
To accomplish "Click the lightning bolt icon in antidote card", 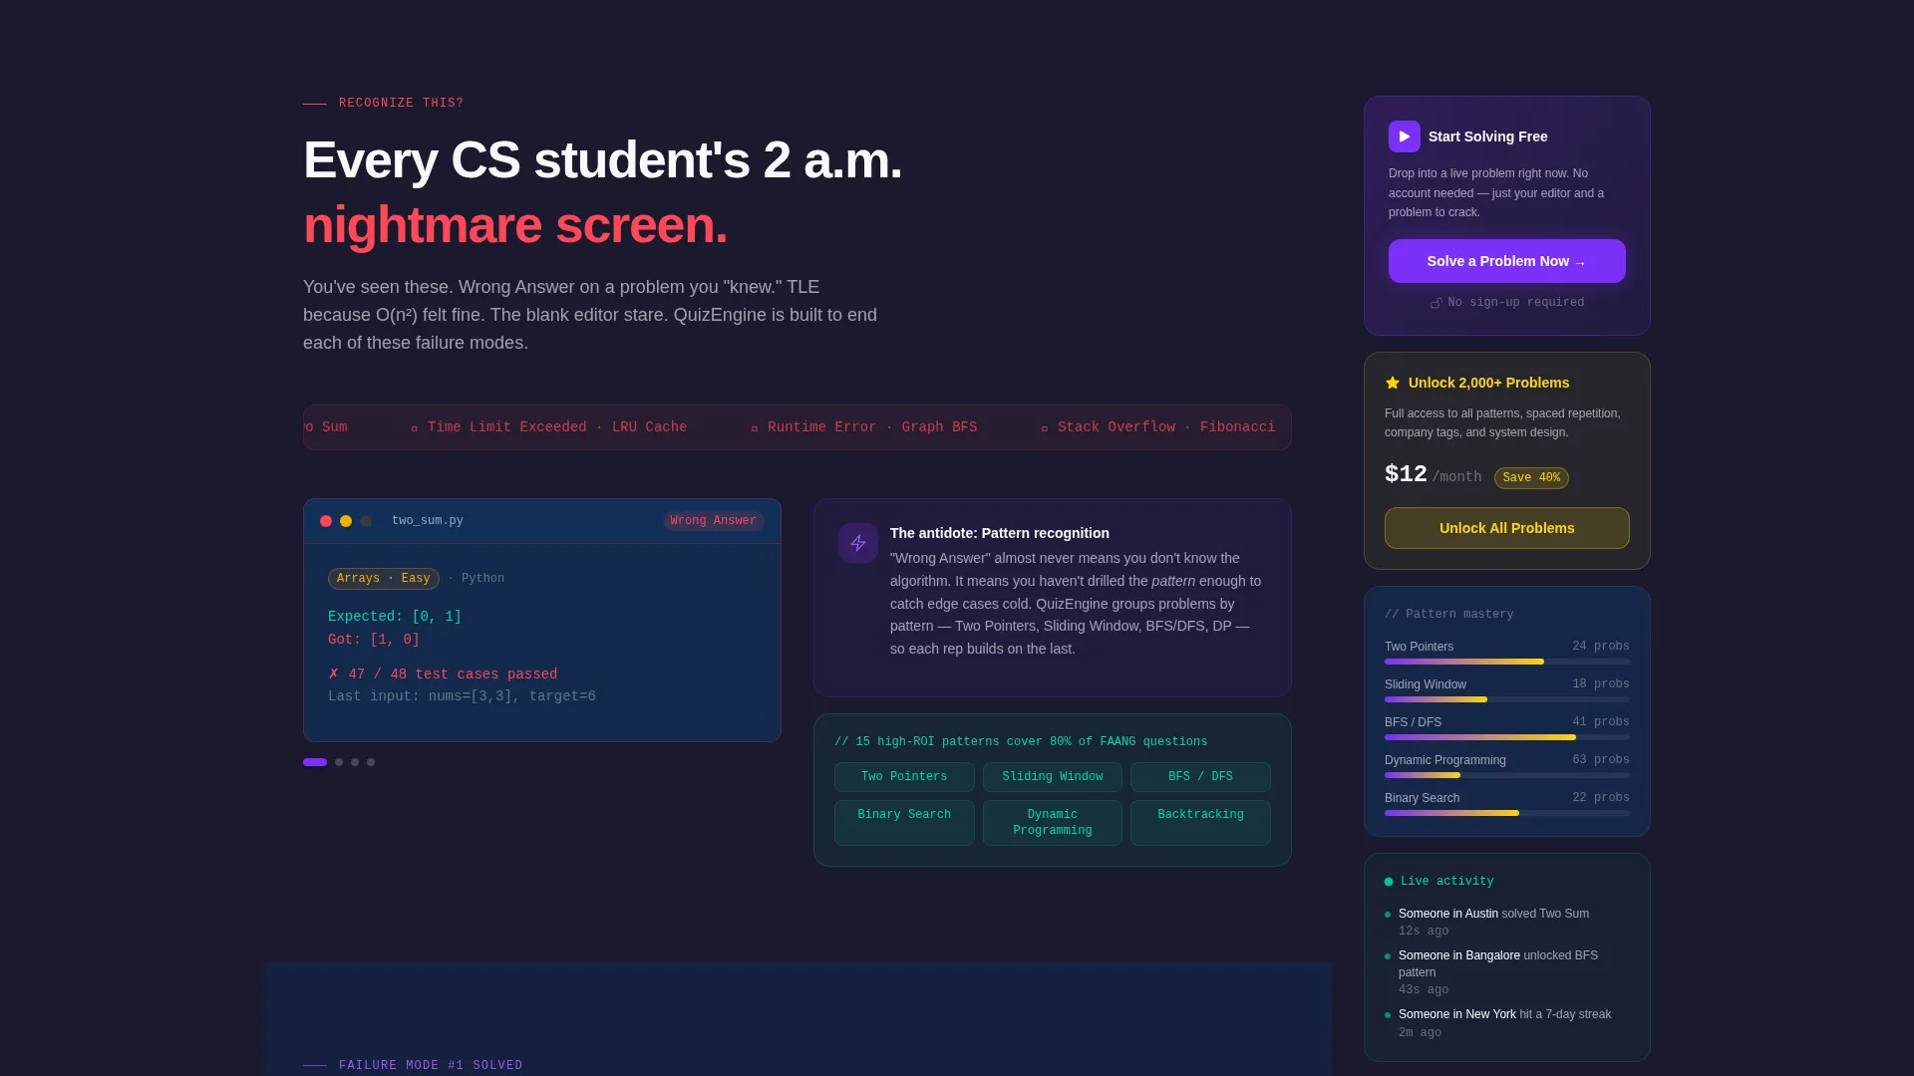I will 858,543.
